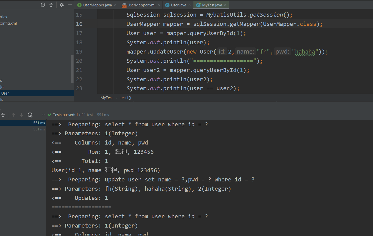Click line number 23 in gutter
Image resolution: width=373 pixels, height=236 pixels.
click(x=79, y=88)
